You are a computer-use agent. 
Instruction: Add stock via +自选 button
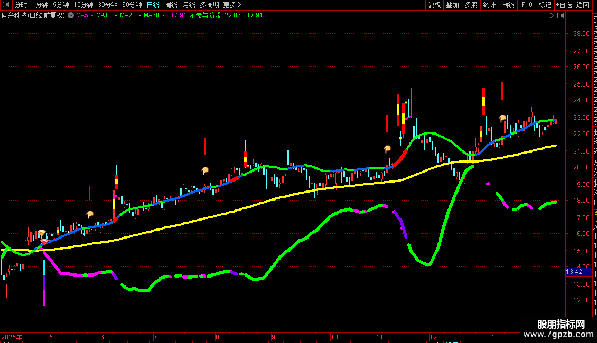tap(564, 5)
